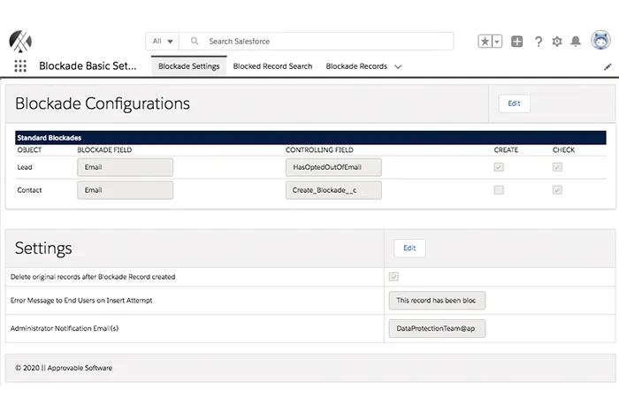The image size is (619, 413).
Task: Click the error message text field
Action: pos(437,301)
